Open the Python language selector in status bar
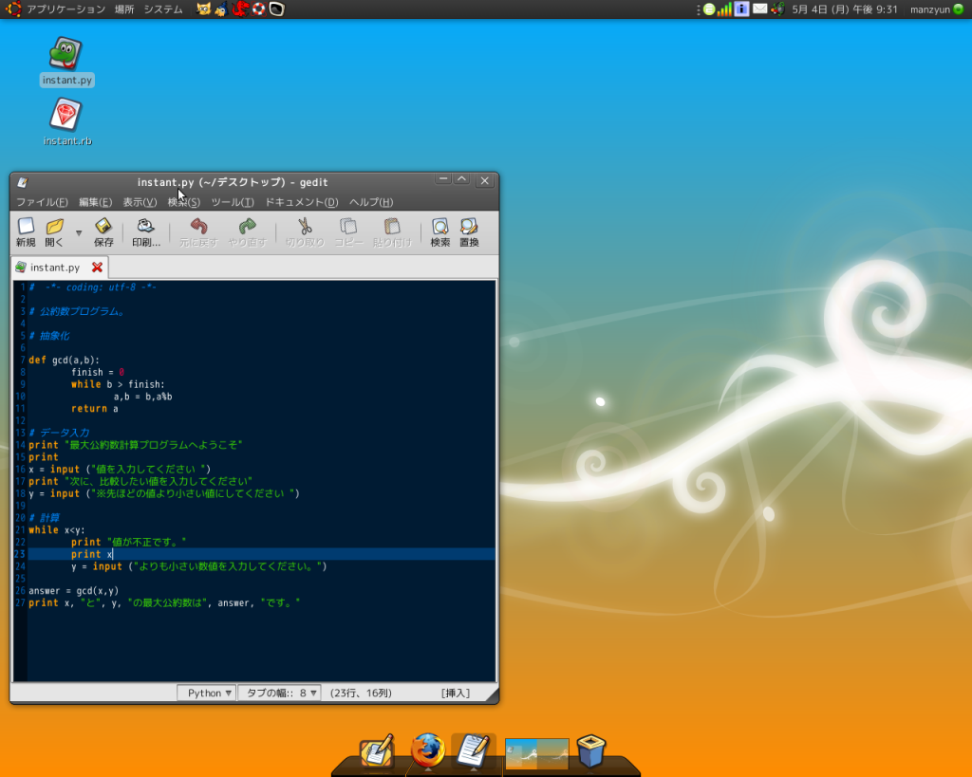The height and width of the screenshot is (777, 972). tap(206, 694)
